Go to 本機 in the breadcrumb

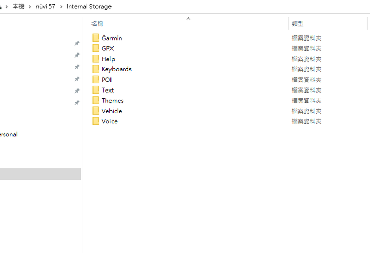coord(18,6)
